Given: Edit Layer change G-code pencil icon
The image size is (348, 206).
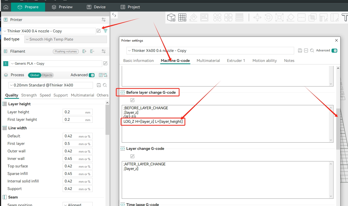Looking at the screenshot, I should click(x=133, y=156).
